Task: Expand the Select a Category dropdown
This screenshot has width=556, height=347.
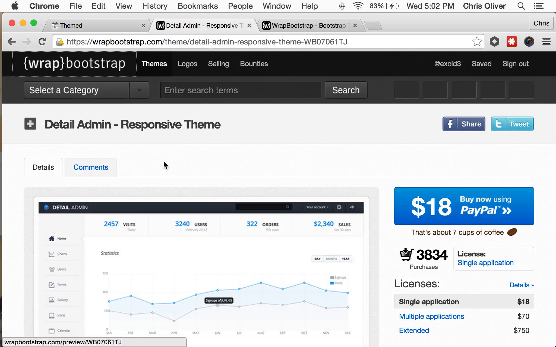Action: (x=86, y=90)
